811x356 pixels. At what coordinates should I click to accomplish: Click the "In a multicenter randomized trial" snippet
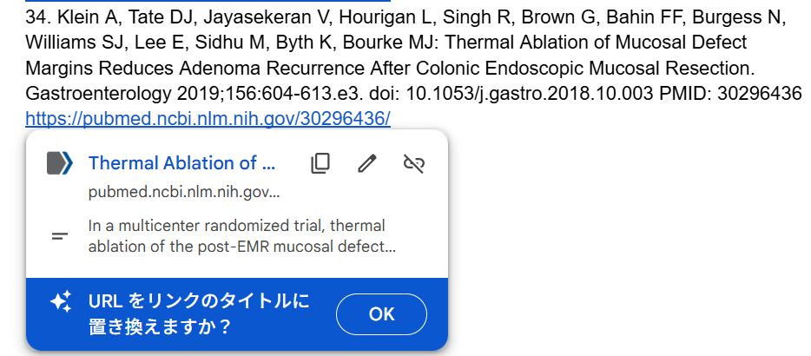236,226
